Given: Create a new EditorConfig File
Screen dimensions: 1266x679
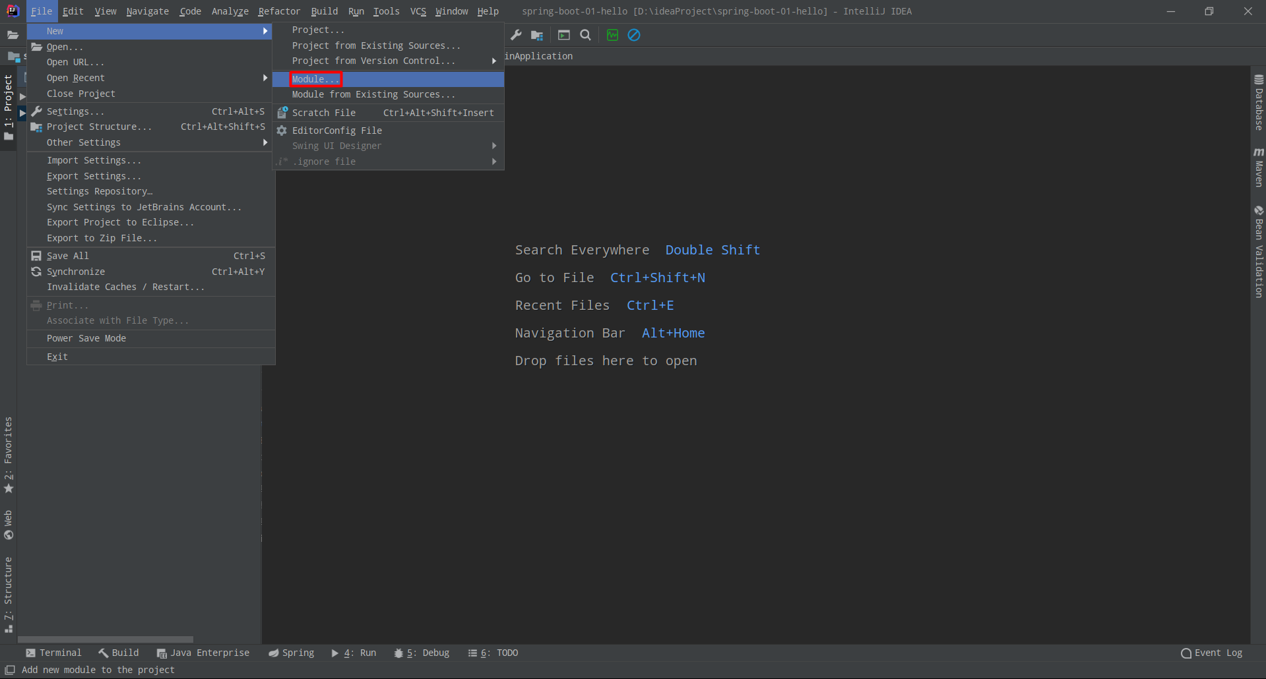Looking at the screenshot, I should (x=389, y=131).
